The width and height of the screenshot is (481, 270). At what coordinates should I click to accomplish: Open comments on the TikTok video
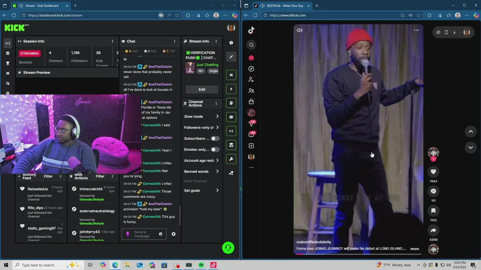coord(433,191)
